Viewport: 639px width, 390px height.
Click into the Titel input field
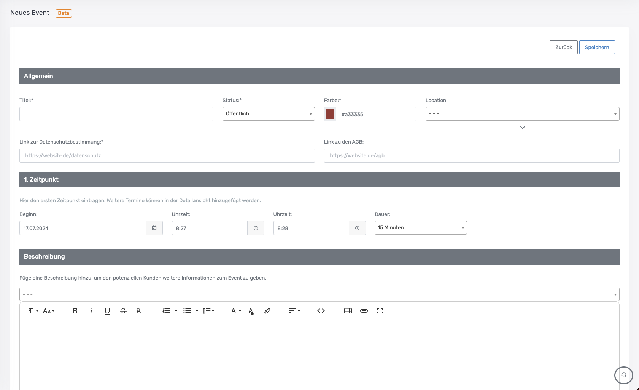click(x=116, y=114)
